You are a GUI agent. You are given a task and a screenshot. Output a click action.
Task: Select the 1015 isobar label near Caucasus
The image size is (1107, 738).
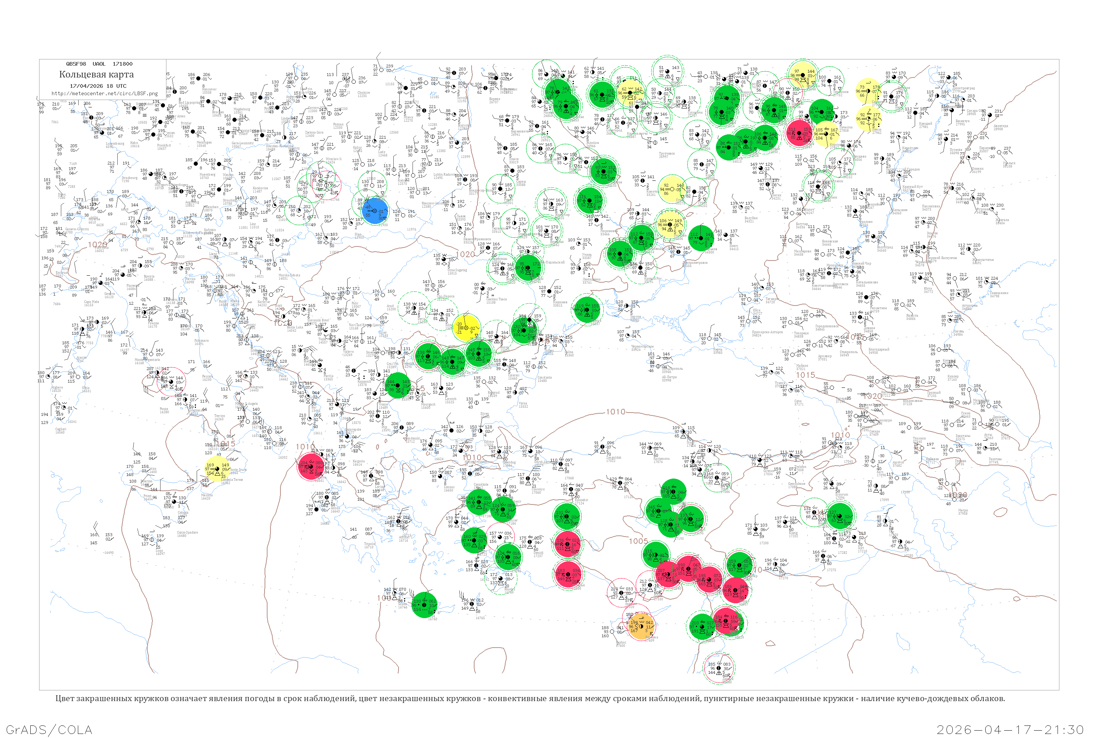tap(805, 375)
